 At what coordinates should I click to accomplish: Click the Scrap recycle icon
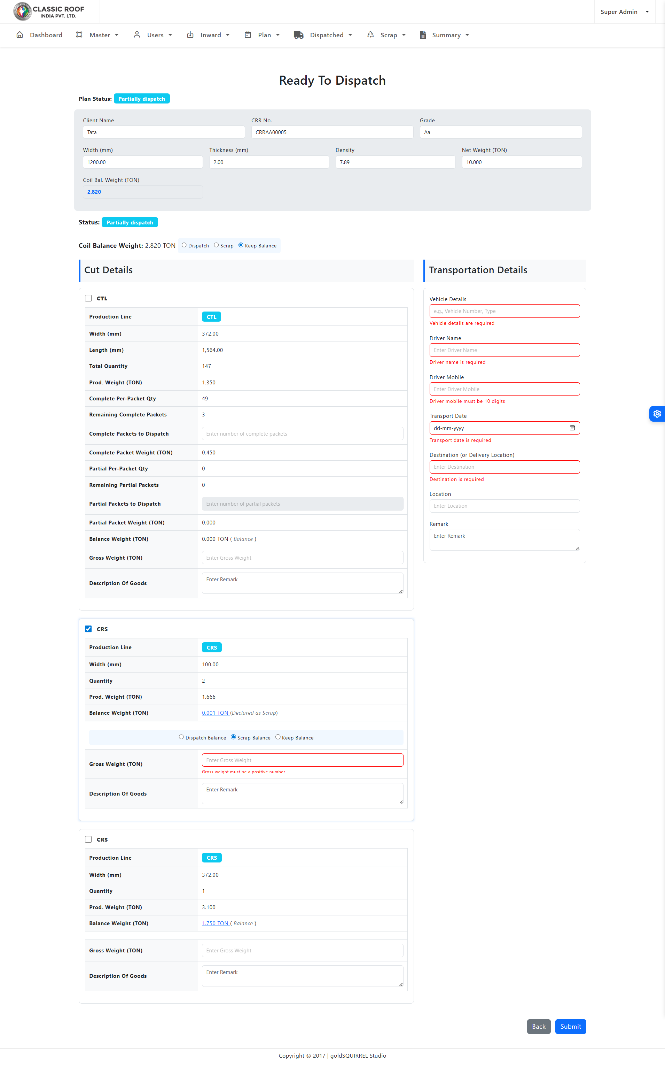click(370, 35)
